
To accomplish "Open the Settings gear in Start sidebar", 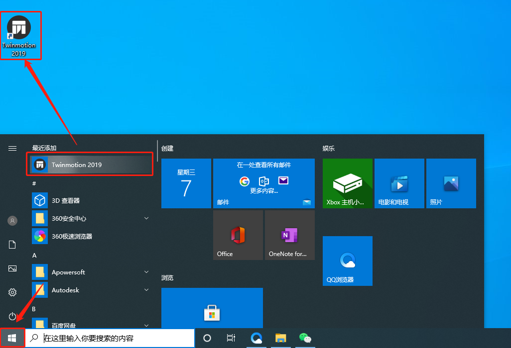I will point(12,292).
